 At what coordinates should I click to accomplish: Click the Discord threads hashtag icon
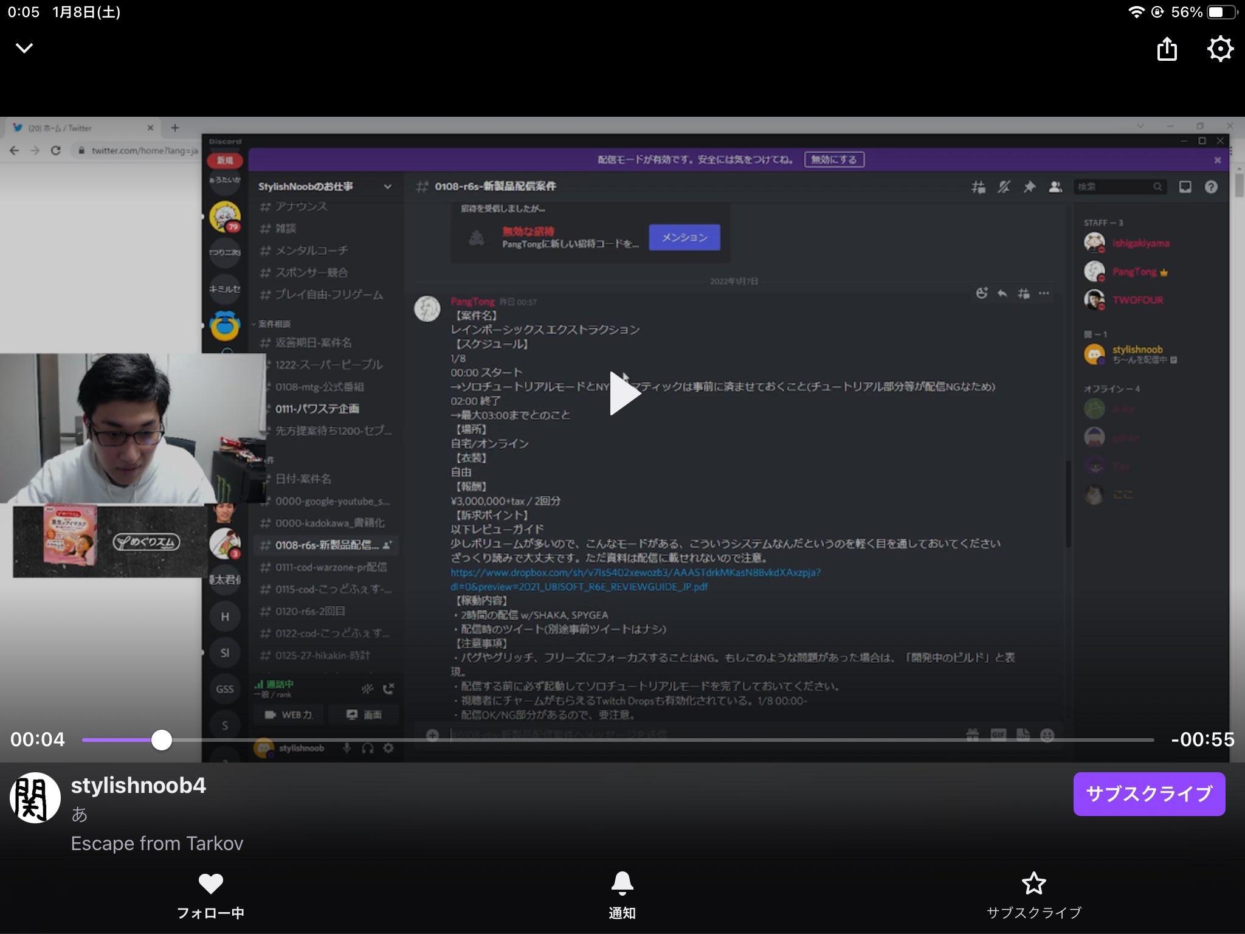click(x=978, y=187)
